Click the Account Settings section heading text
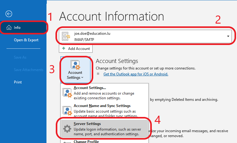Image resolution: width=237 pixels, height=143 pixels. pos(117,61)
